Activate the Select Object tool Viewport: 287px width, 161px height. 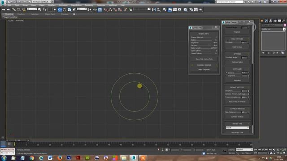pyautogui.click(x=39, y=9)
